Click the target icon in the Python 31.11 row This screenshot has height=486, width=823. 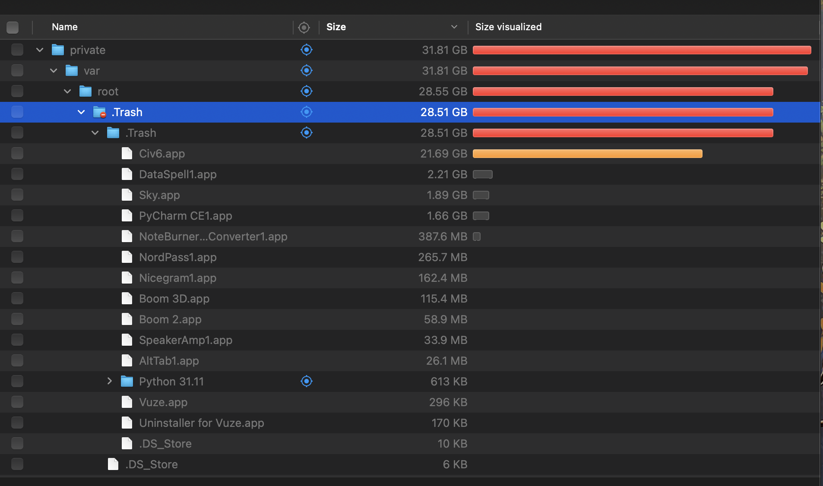(306, 382)
